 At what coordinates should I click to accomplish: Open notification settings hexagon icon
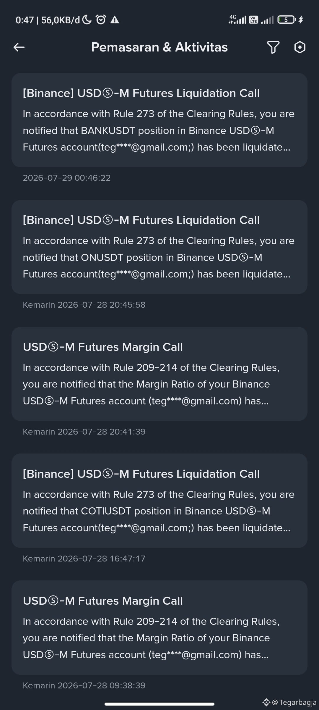[300, 47]
